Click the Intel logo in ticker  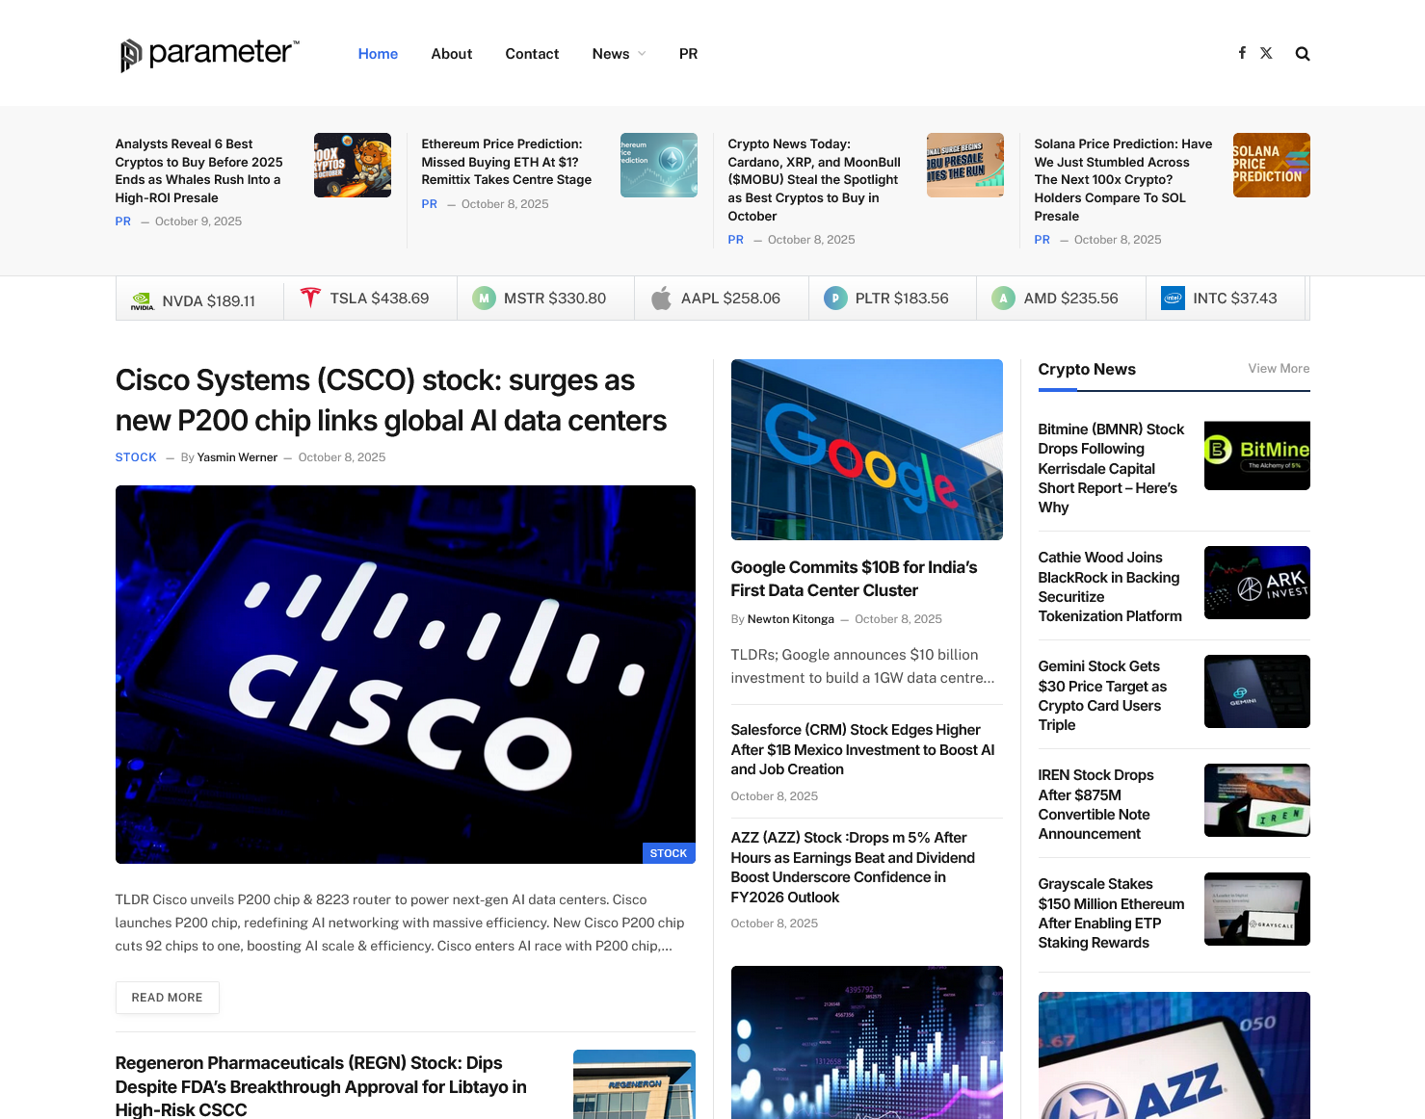(x=1173, y=299)
